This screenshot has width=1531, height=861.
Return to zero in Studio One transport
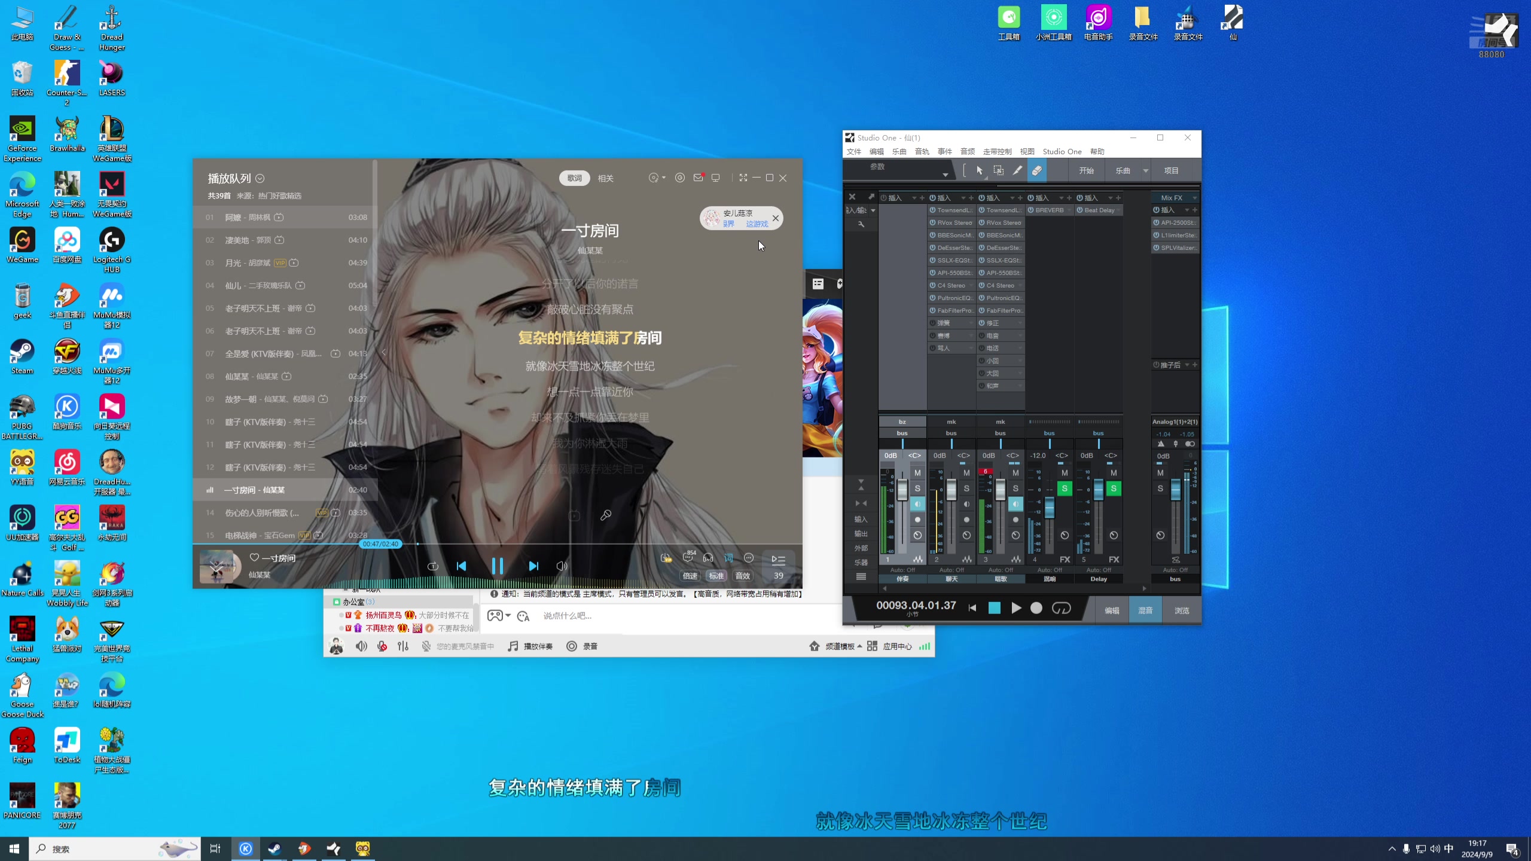coord(972,608)
